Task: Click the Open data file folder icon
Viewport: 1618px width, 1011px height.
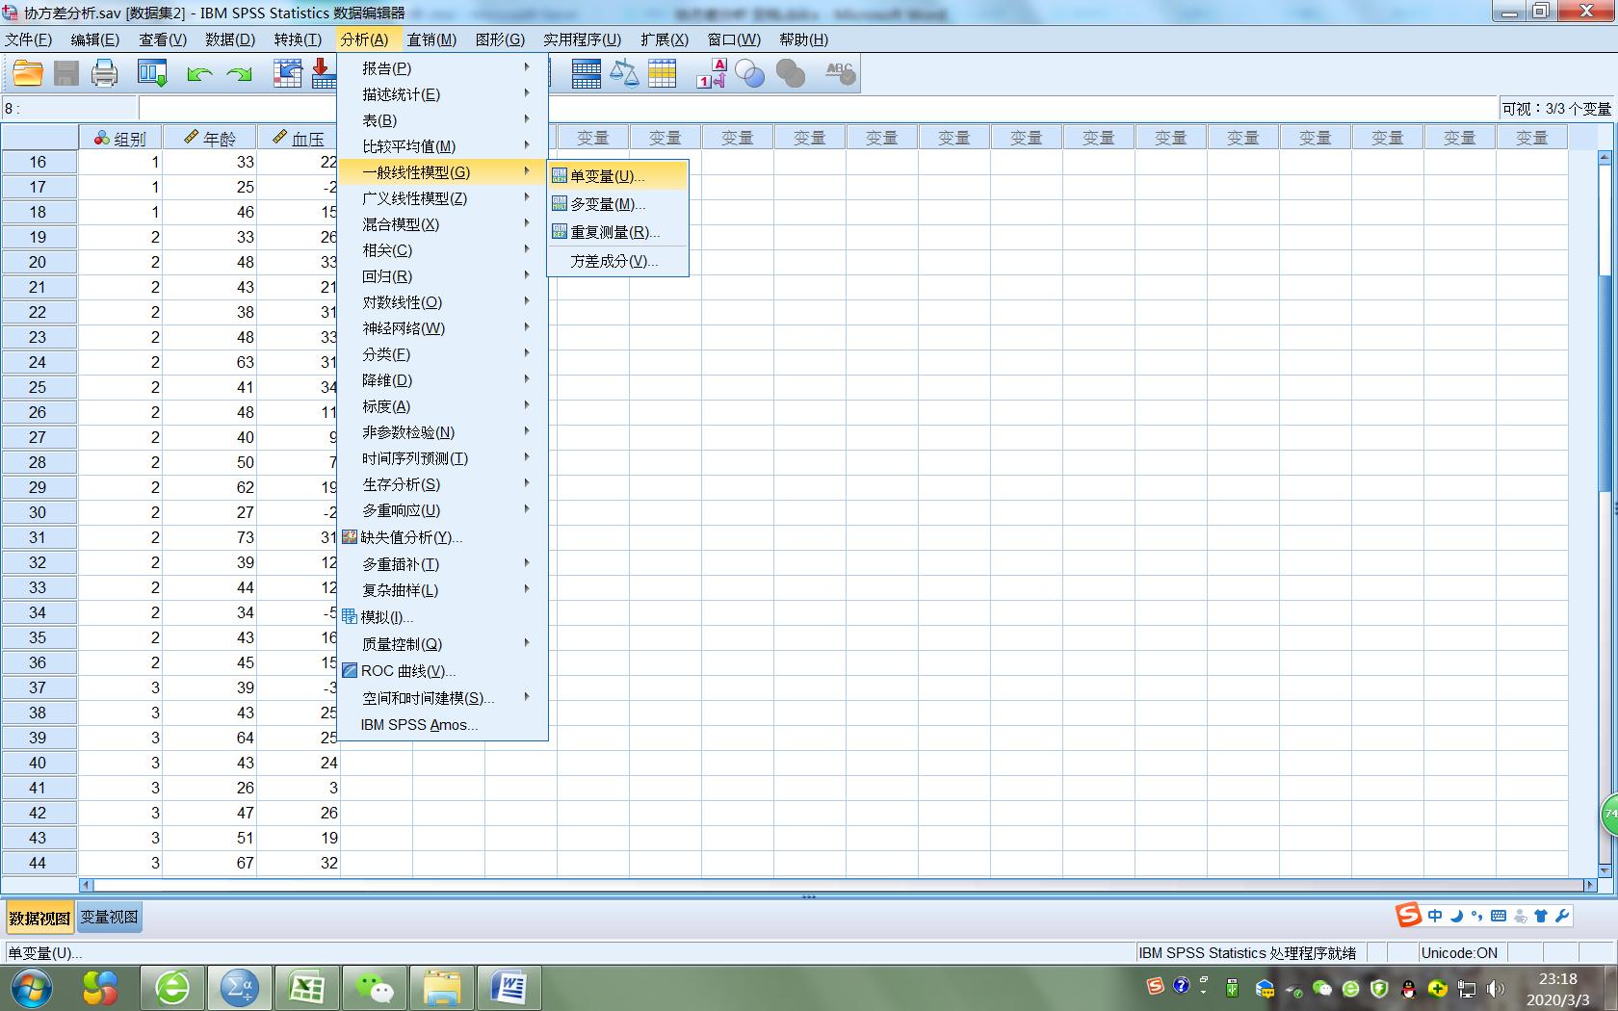Action: pyautogui.click(x=28, y=73)
